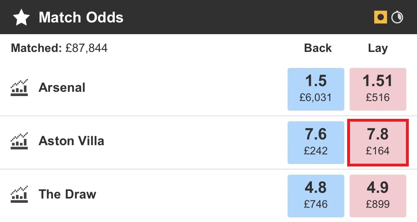
Task: Select the Arsenal runner name
Action: point(62,88)
